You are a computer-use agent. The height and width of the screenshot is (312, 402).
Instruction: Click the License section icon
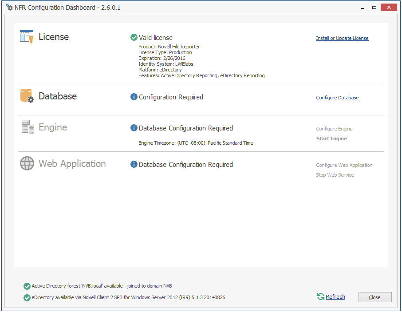(27, 36)
